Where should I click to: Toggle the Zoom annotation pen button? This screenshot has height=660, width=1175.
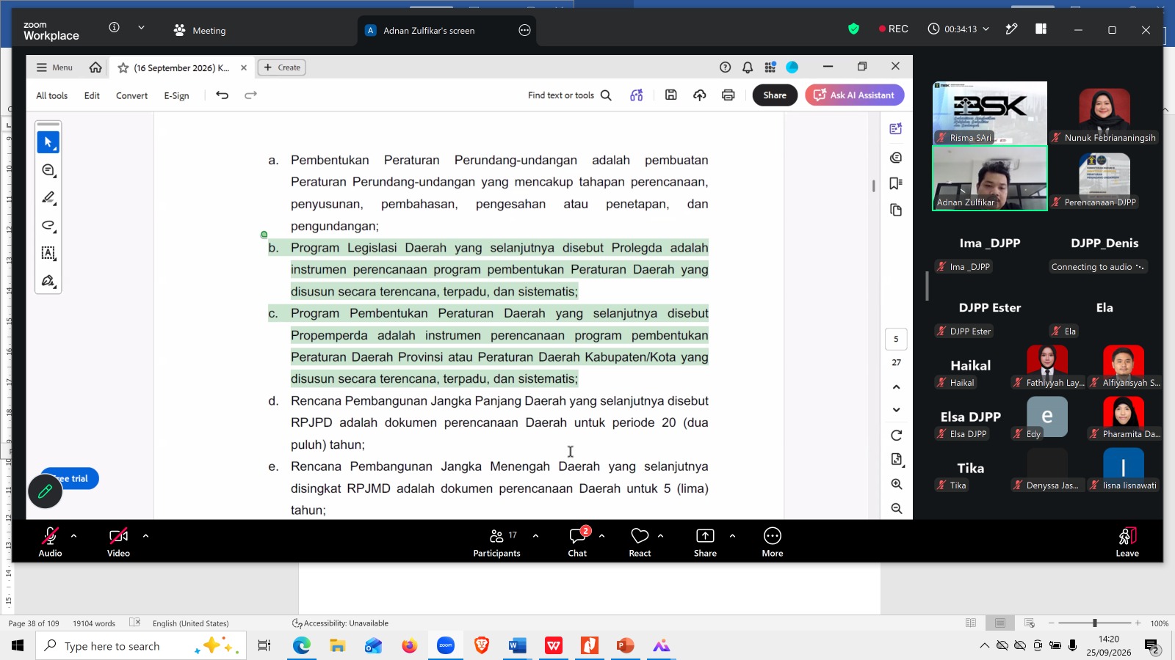click(45, 491)
